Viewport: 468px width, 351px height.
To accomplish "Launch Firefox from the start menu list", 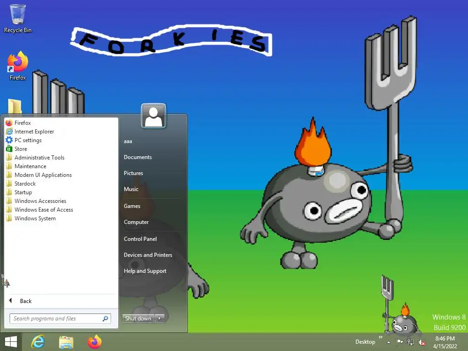I will click(x=61, y=122).
